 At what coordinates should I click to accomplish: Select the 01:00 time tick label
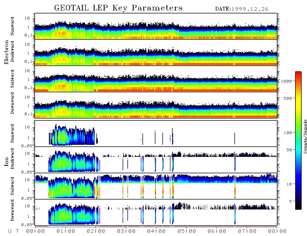pos(66,231)
